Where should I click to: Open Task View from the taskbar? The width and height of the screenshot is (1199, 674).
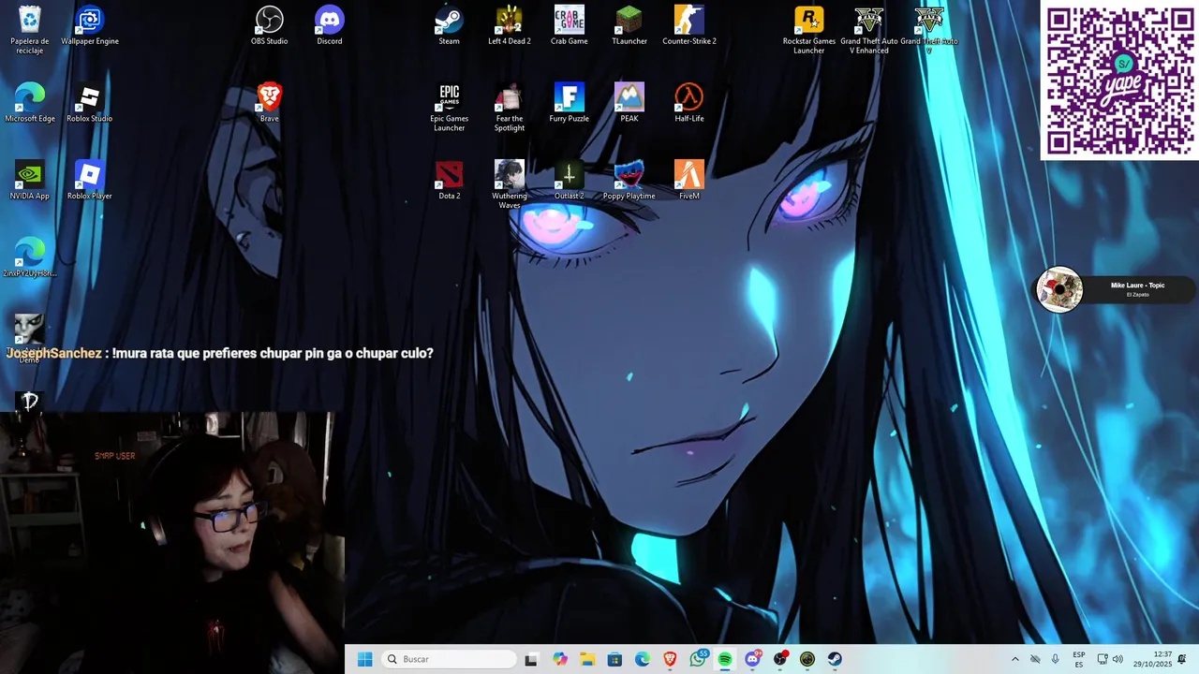(x=531, y=659)
